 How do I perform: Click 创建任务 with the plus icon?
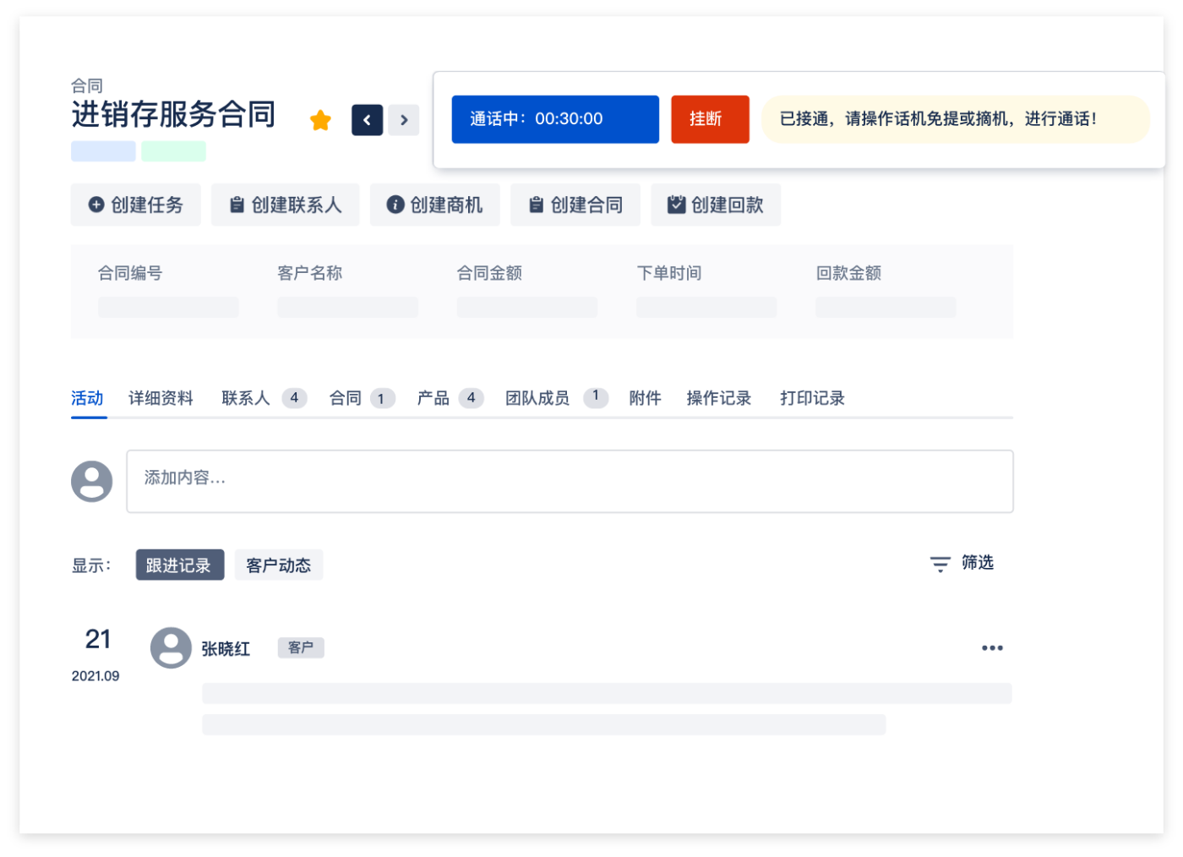(136, 205)
